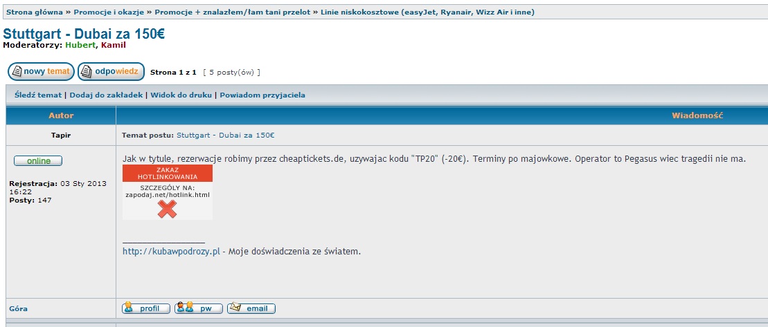The width and height of the screenshot is (768, 327).
Task: Open the 'Linie niskokosztowe' breadcrumb link
Action: click(427, 12)
